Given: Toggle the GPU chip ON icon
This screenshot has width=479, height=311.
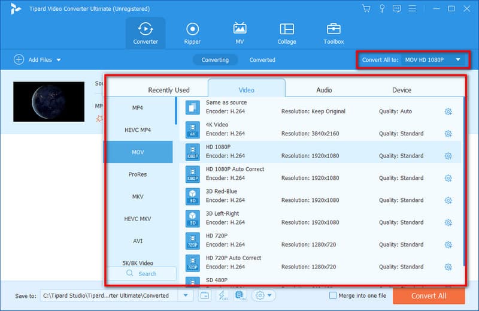Looking at the screenshot, I should pyautogui.click(x=240, y=295).
